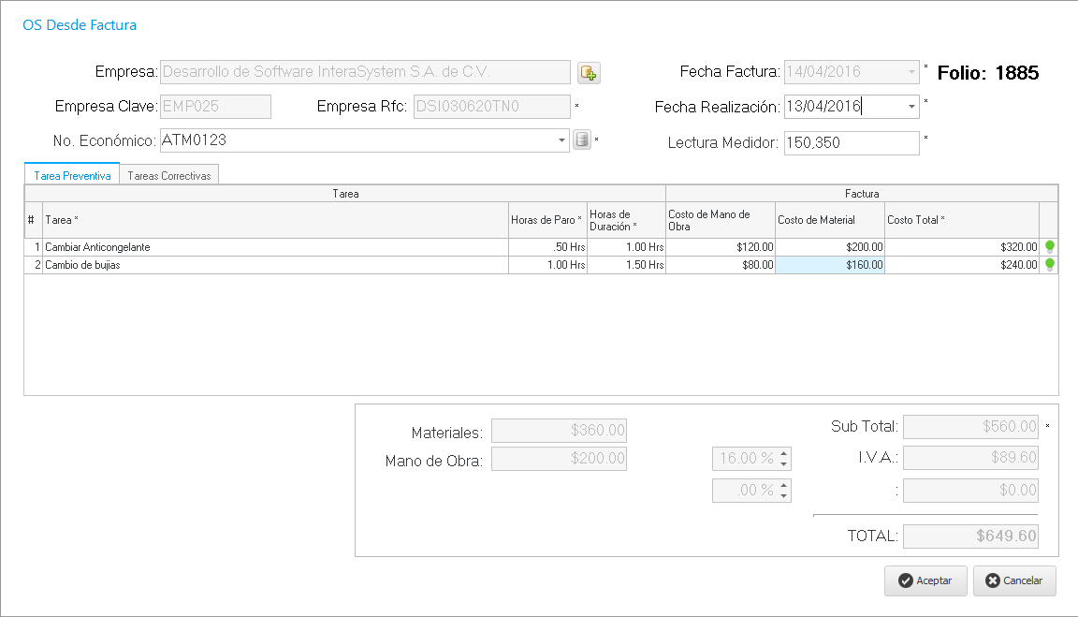Click the add Empresa icon button

[588, 73]
